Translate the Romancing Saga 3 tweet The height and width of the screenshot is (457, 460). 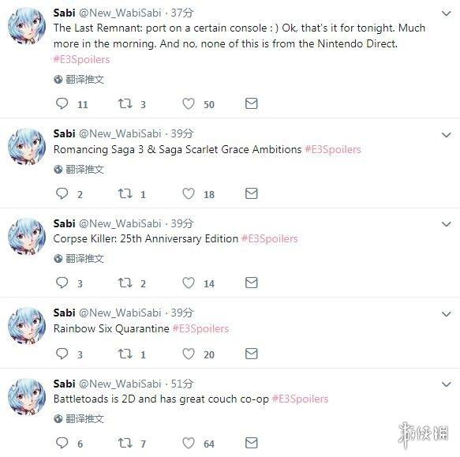tap(79, 170)
